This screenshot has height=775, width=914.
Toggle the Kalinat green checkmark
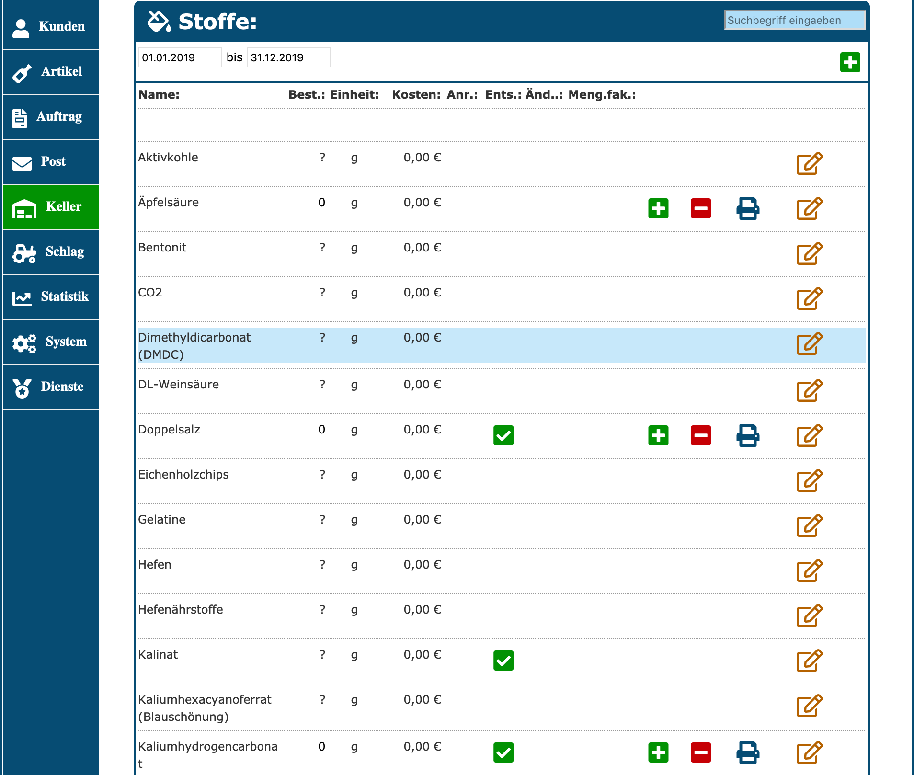pyautogui.click(x=503, y=661)
